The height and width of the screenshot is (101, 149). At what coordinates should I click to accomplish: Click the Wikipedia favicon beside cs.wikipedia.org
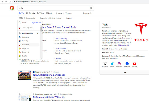pyautogui.click(x=34, y=94)
